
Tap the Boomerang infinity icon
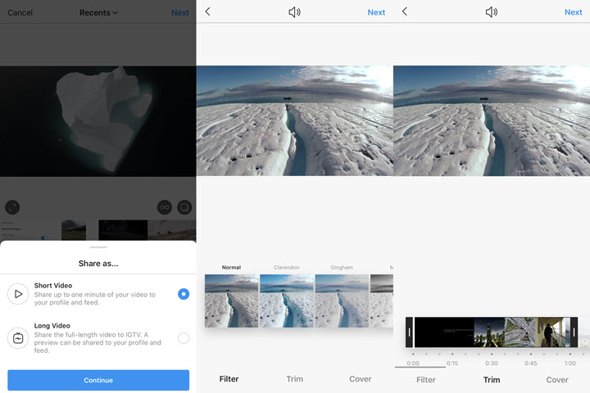(165, 207)
